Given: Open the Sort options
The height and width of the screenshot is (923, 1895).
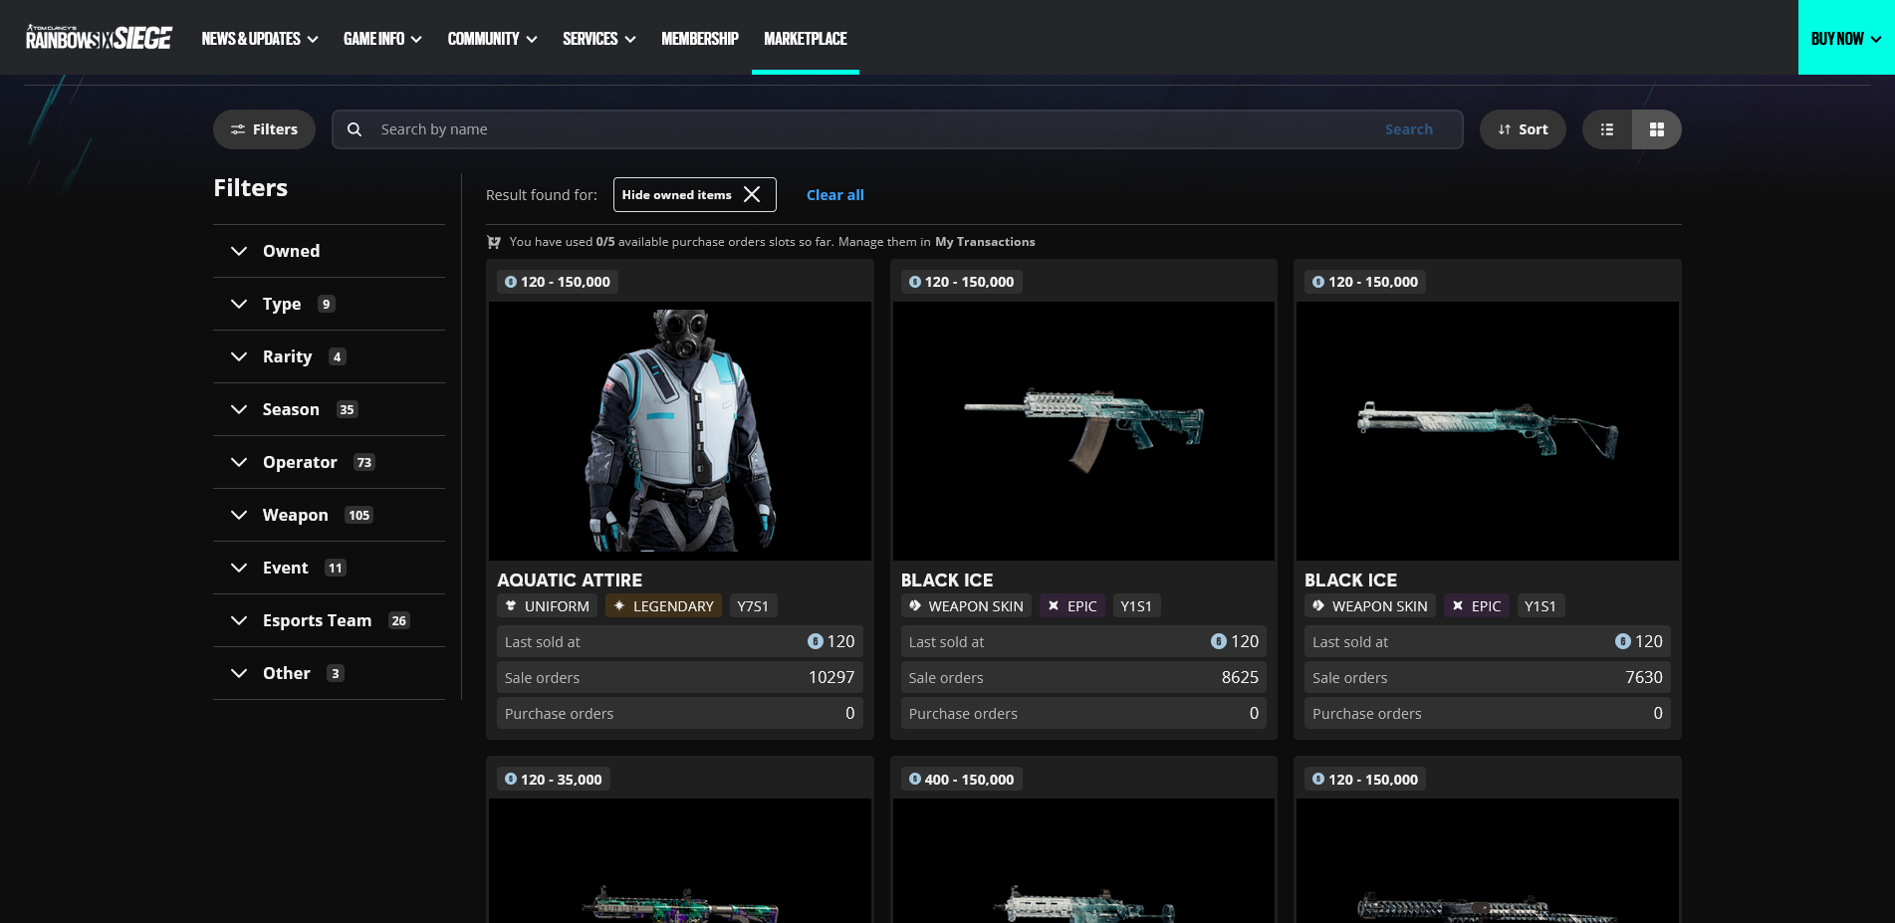Looking at the screenshot, I should (1523, 129).
